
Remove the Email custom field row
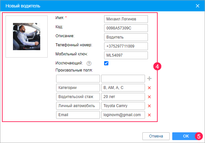coord(149,115)
